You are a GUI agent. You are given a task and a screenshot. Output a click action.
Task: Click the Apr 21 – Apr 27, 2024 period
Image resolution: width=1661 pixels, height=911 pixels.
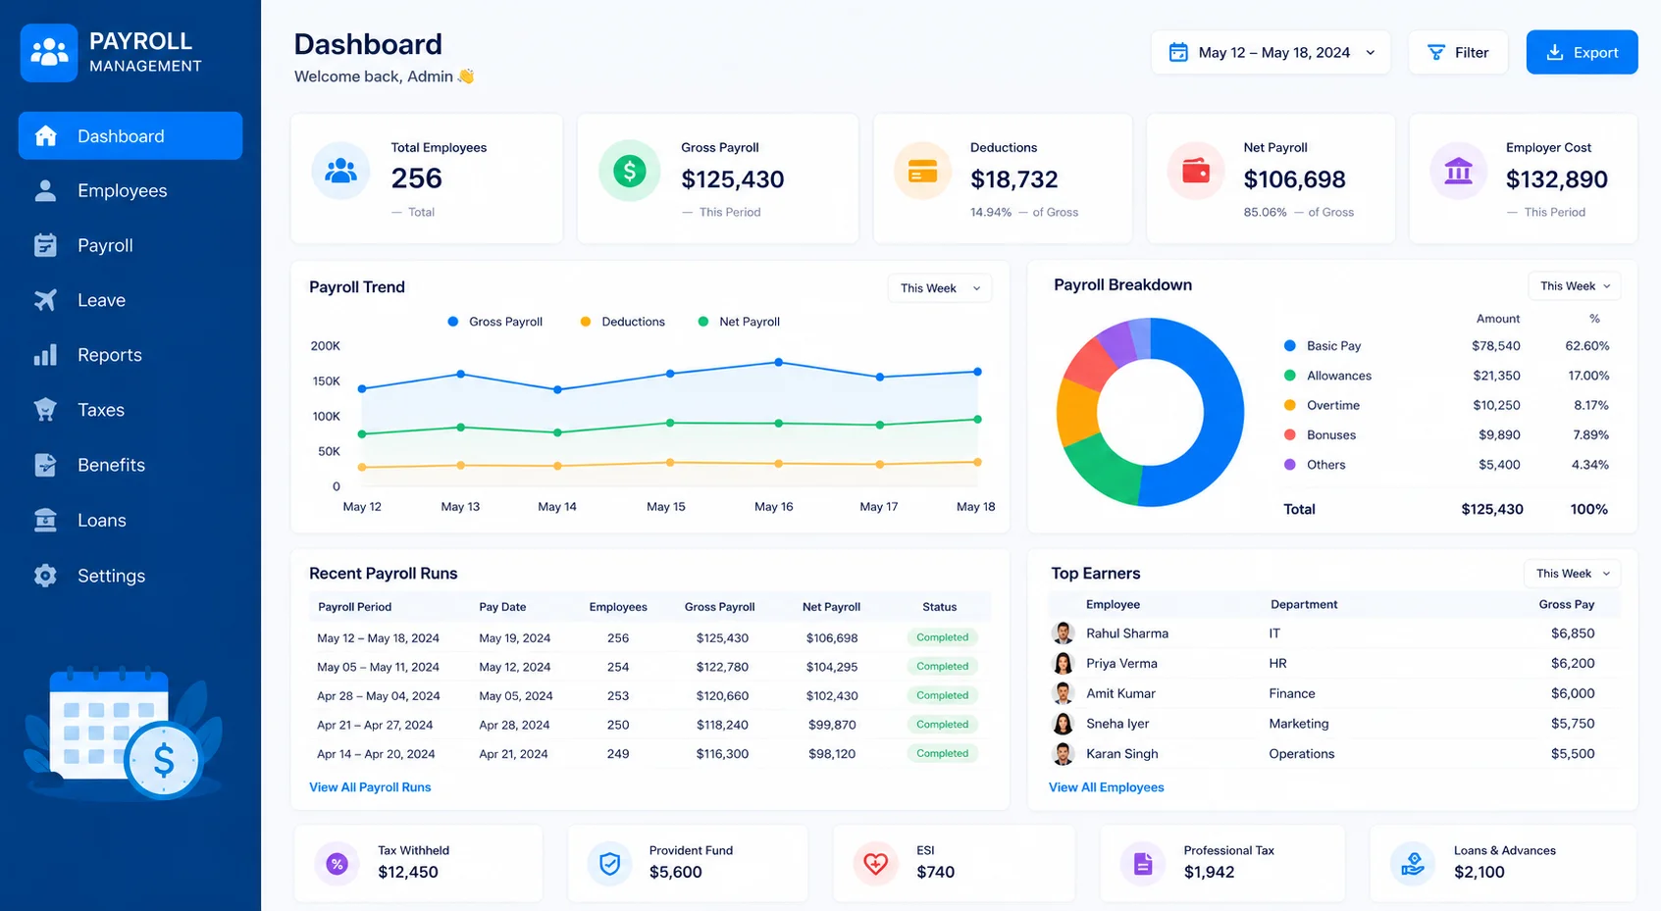click(375, 726)
